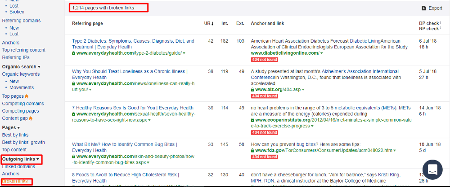Screen dimensions: 450x187
Task: Click the bug bites anchor link
Action: click(x=306, y=144)
